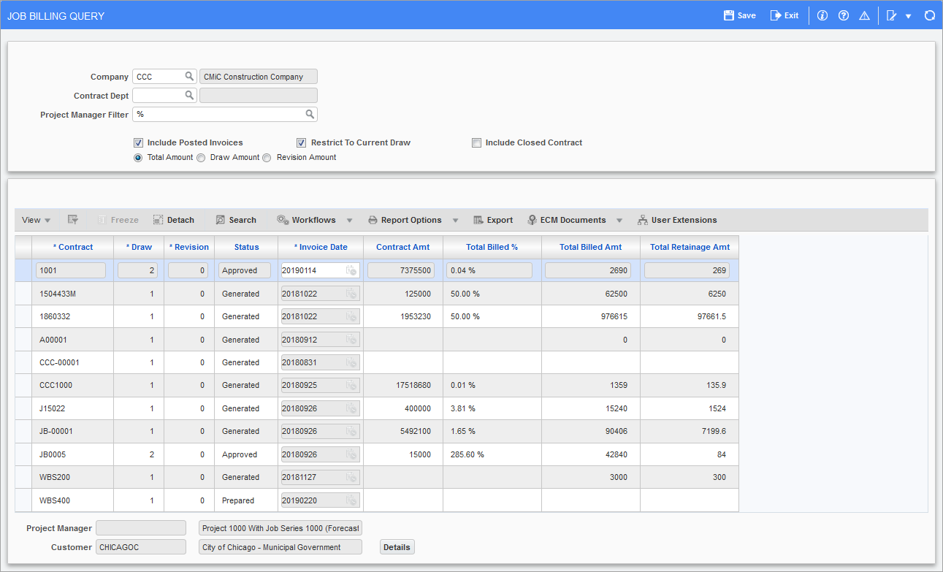Image resolution: width=943 pixels, height=572 pixels.
Task: Open the help question mark icon
Action: tap(844, 15)
